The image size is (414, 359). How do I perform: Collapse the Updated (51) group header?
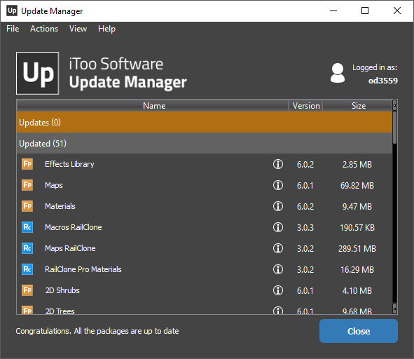pyautogui.click(x=205, y=143)
